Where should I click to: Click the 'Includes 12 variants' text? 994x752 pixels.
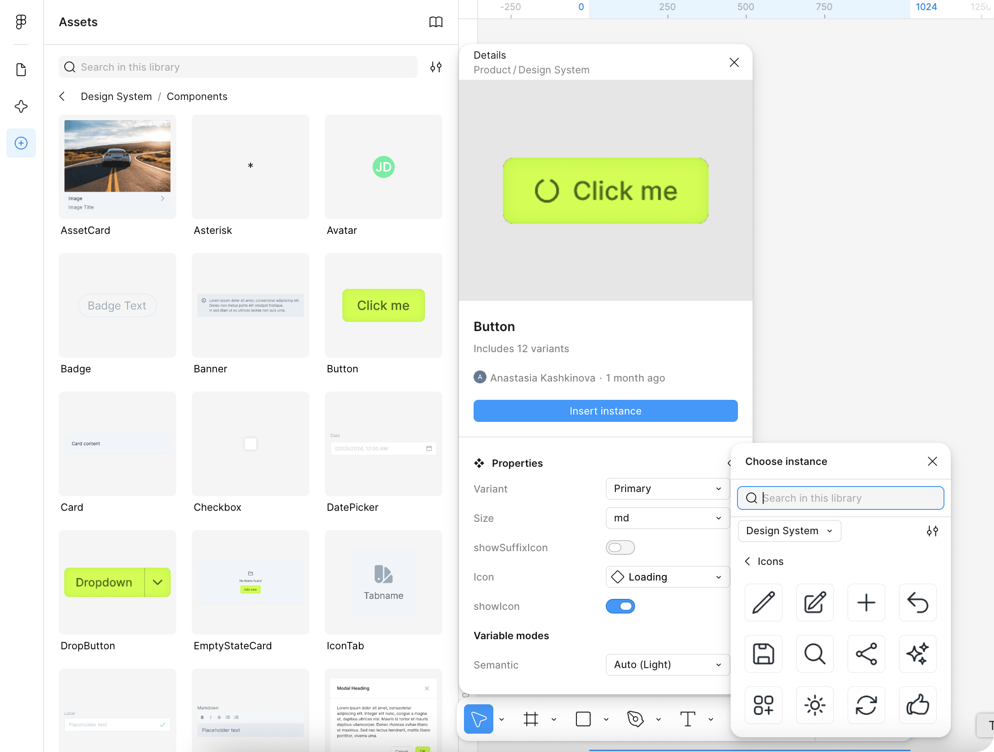(521, 348)
